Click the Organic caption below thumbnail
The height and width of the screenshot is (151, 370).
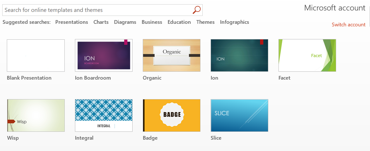tap(152, 78)
